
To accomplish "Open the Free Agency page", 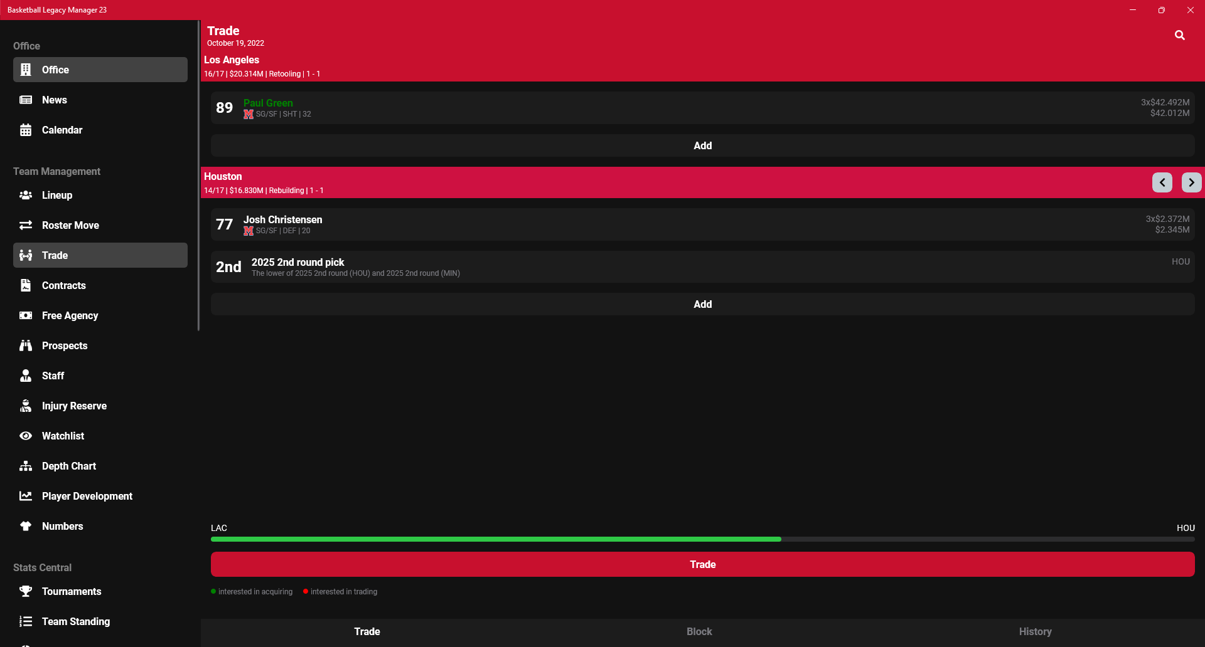I will tap(100, 315).
